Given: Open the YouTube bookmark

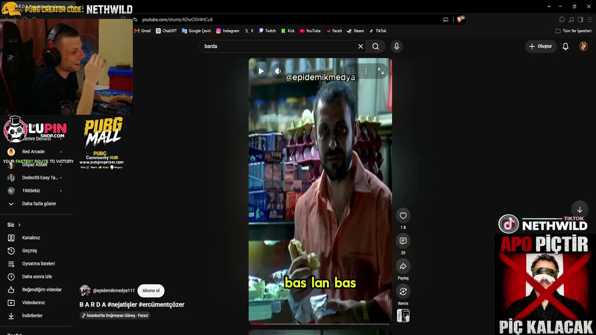Looking at the screenshot, I should point(310,31).
